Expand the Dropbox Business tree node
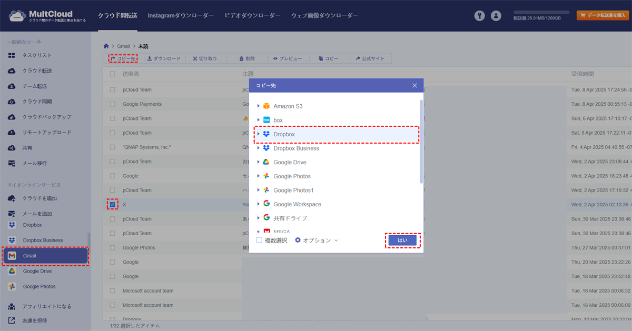 [x=258, y=148]
